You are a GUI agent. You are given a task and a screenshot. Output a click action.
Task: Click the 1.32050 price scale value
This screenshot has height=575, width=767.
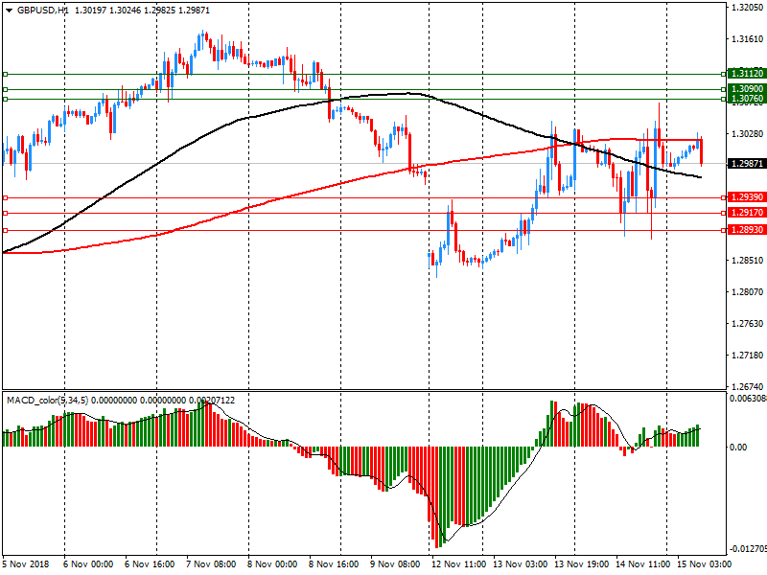point(746,8)
